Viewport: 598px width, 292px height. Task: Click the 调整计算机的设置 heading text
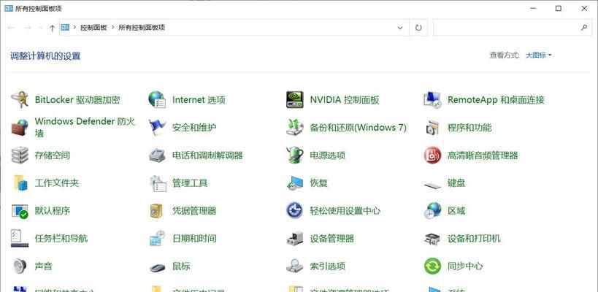pyautogui.click(x=45, y=56)
